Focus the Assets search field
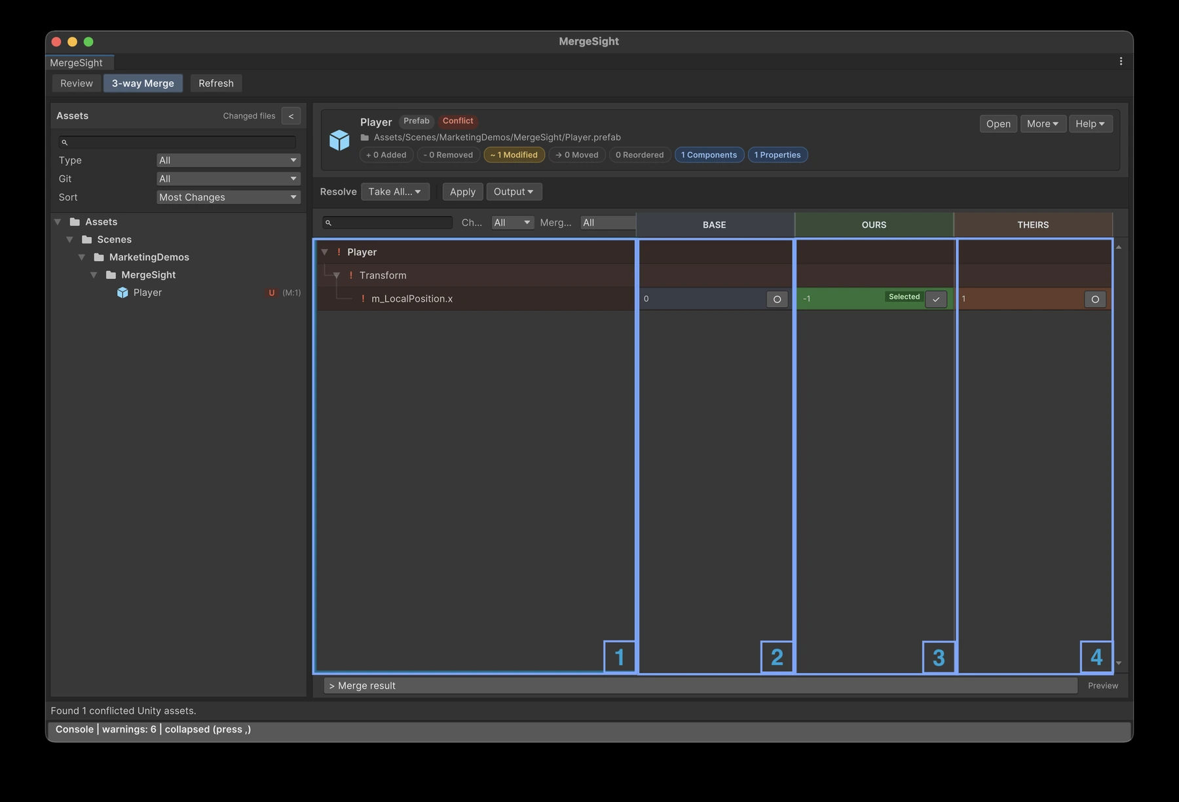 [177, 142]
